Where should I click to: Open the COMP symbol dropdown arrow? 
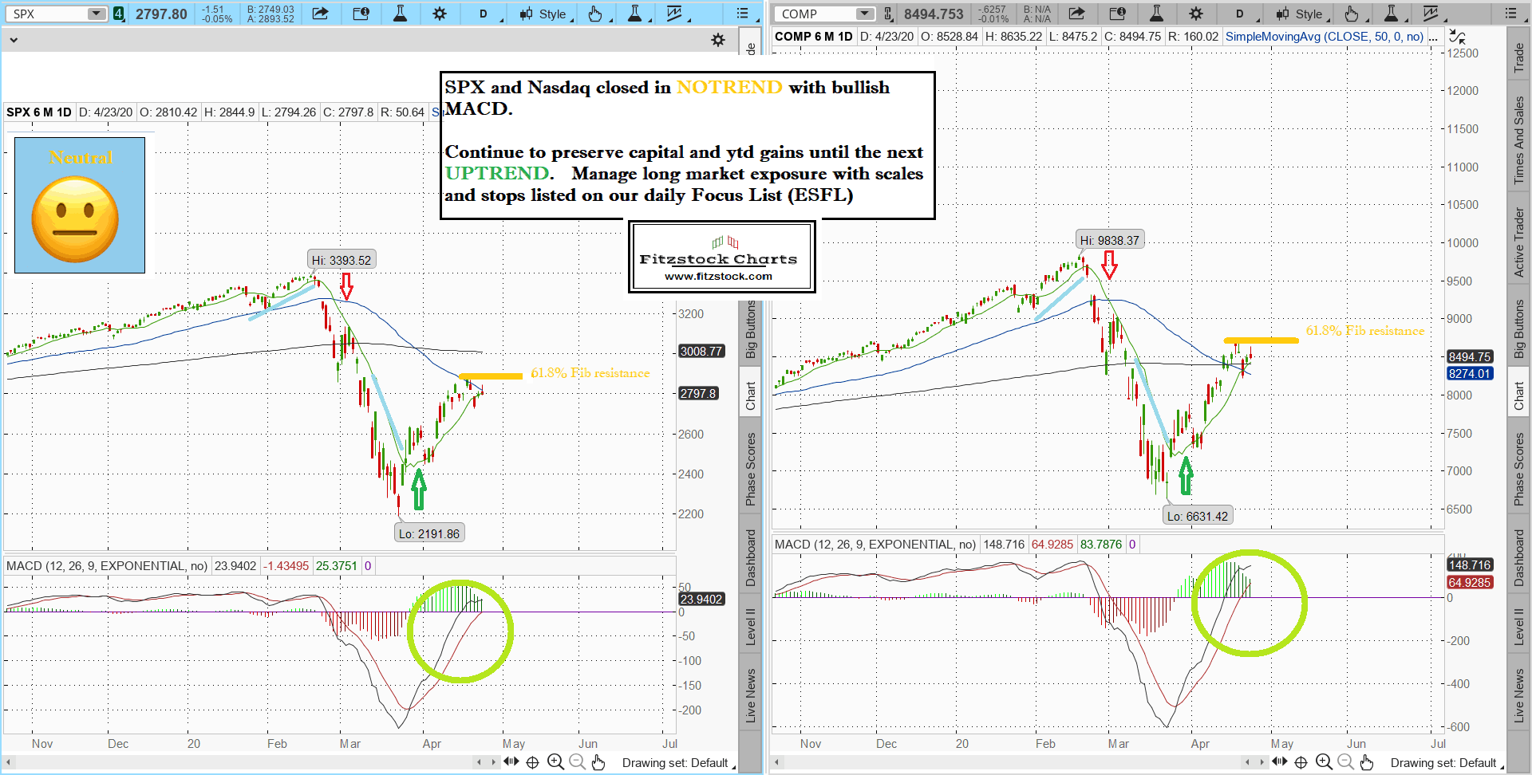(x=865, y=14)
